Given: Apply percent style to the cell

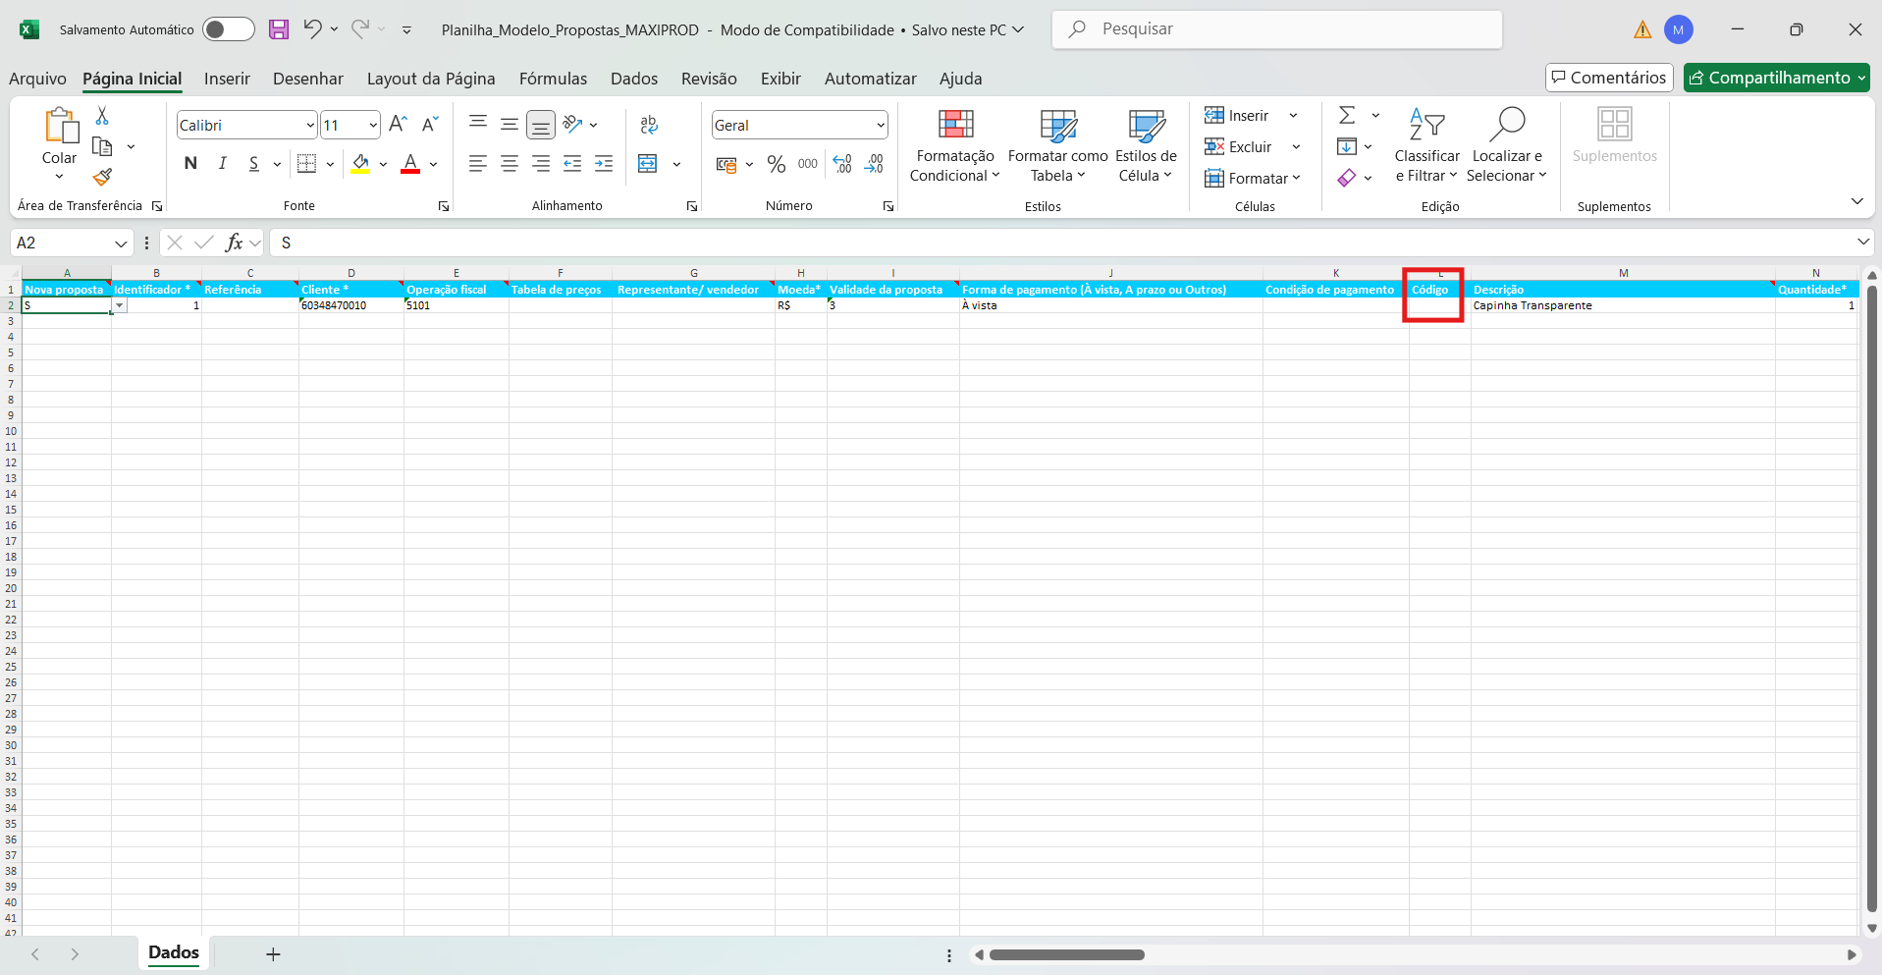Looking at the screenshot, I should tap(777, 164).
